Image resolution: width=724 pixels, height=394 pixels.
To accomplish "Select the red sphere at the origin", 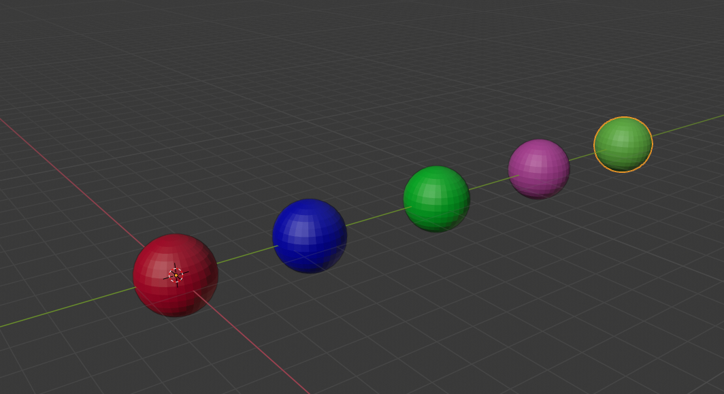I will 176,276.
